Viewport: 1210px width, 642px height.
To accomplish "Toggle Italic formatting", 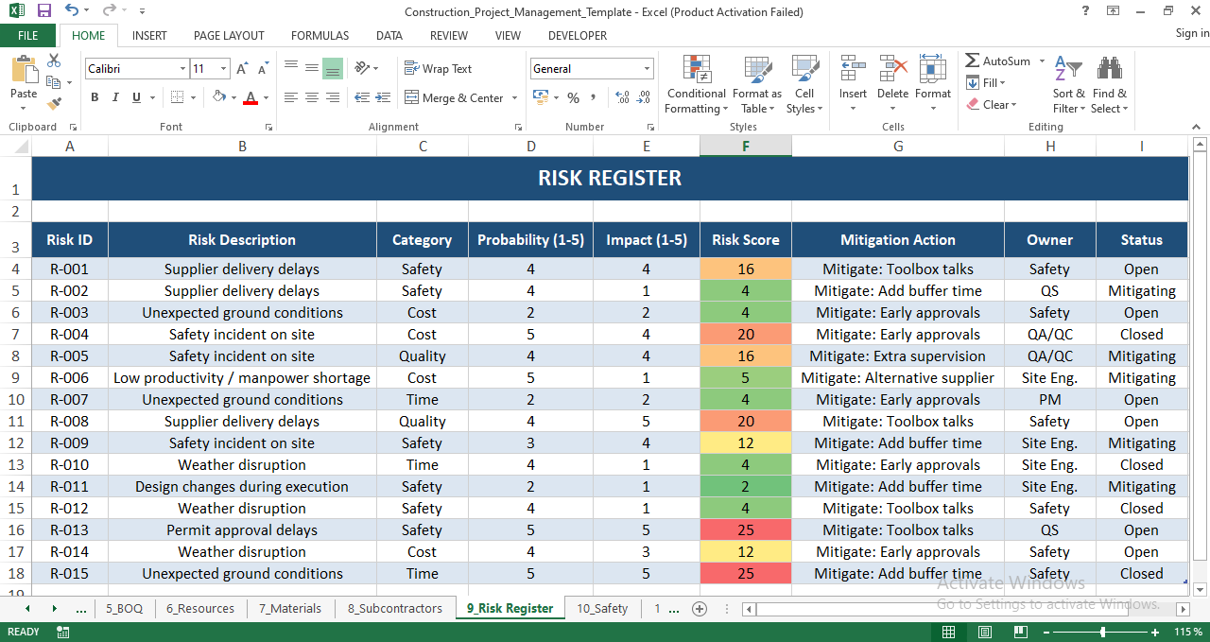I will (x=115, y=97).
